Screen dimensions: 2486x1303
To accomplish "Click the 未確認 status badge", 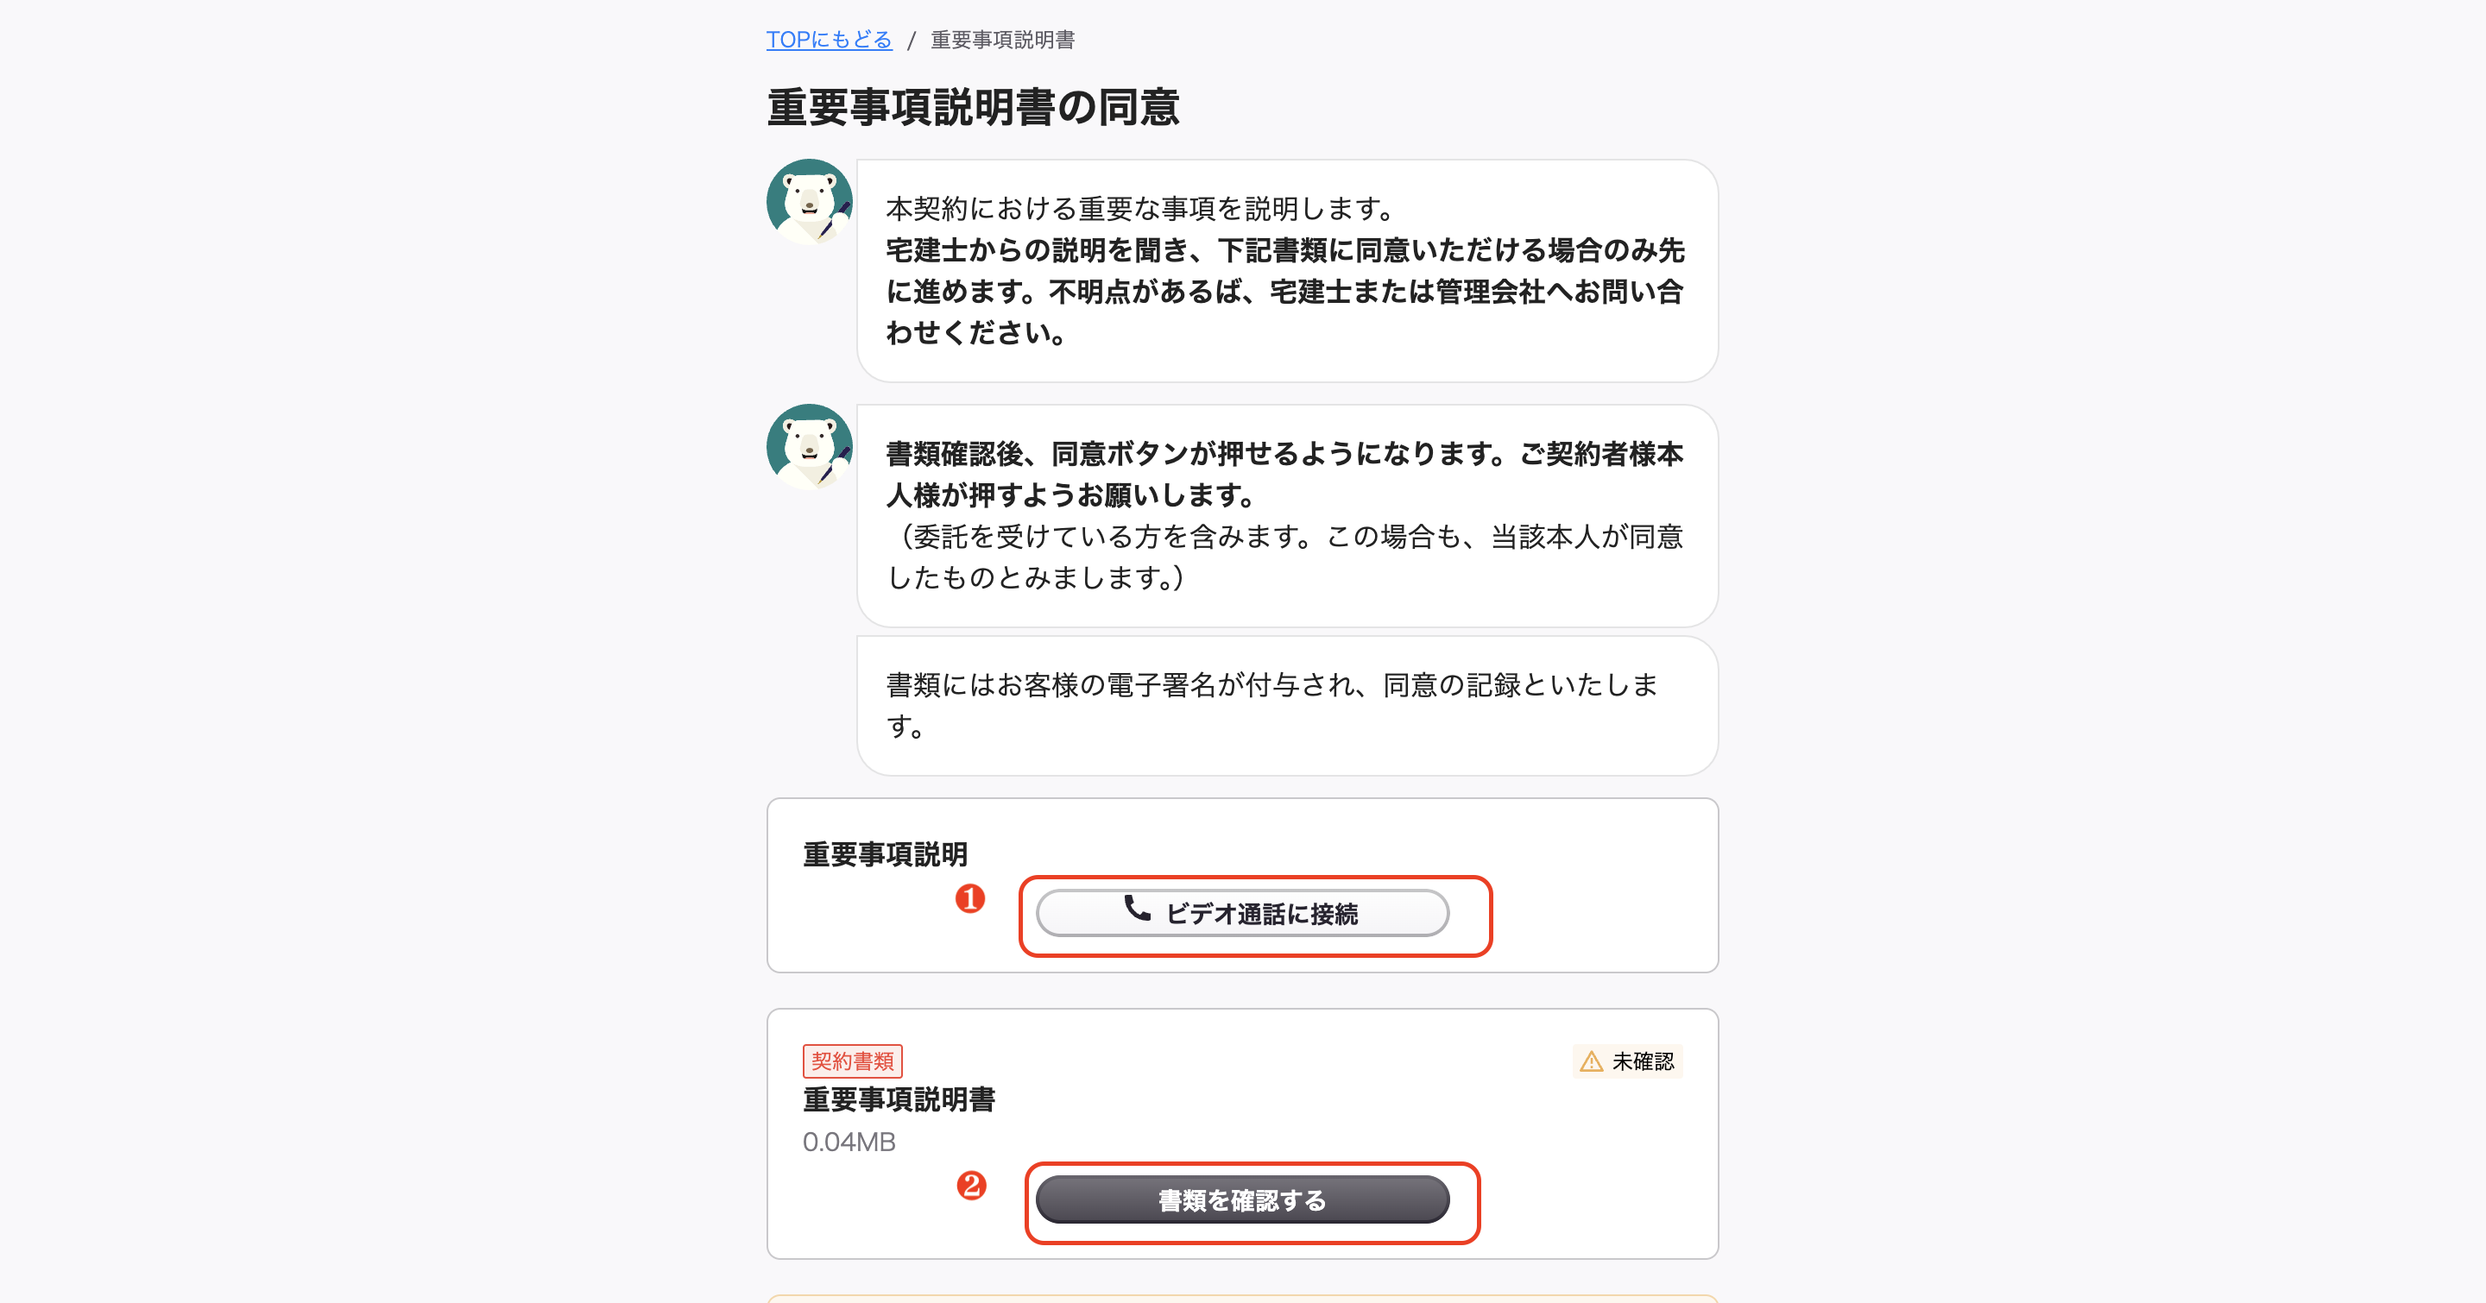I will [x=1628, y=1062].
